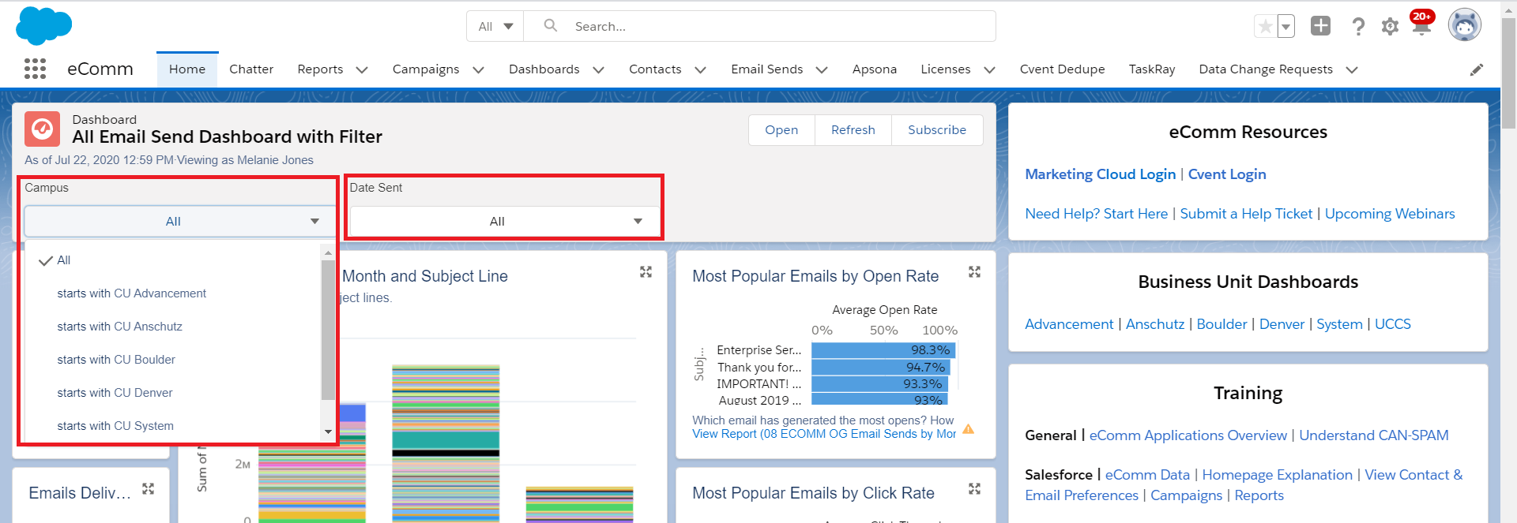Click the pencil icon to edit navigation
Screen dimensions: 1517x523
pos(1477,69)
